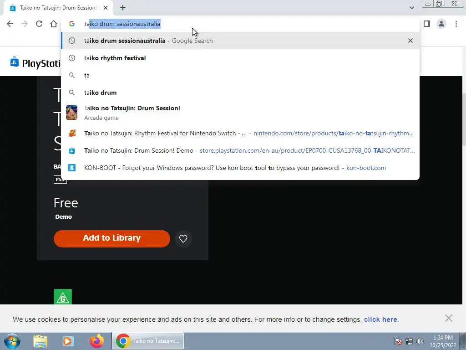Click the 'Demo' label under Free
The width and height of the screenshot is (466, 350).
coord(63,216)
